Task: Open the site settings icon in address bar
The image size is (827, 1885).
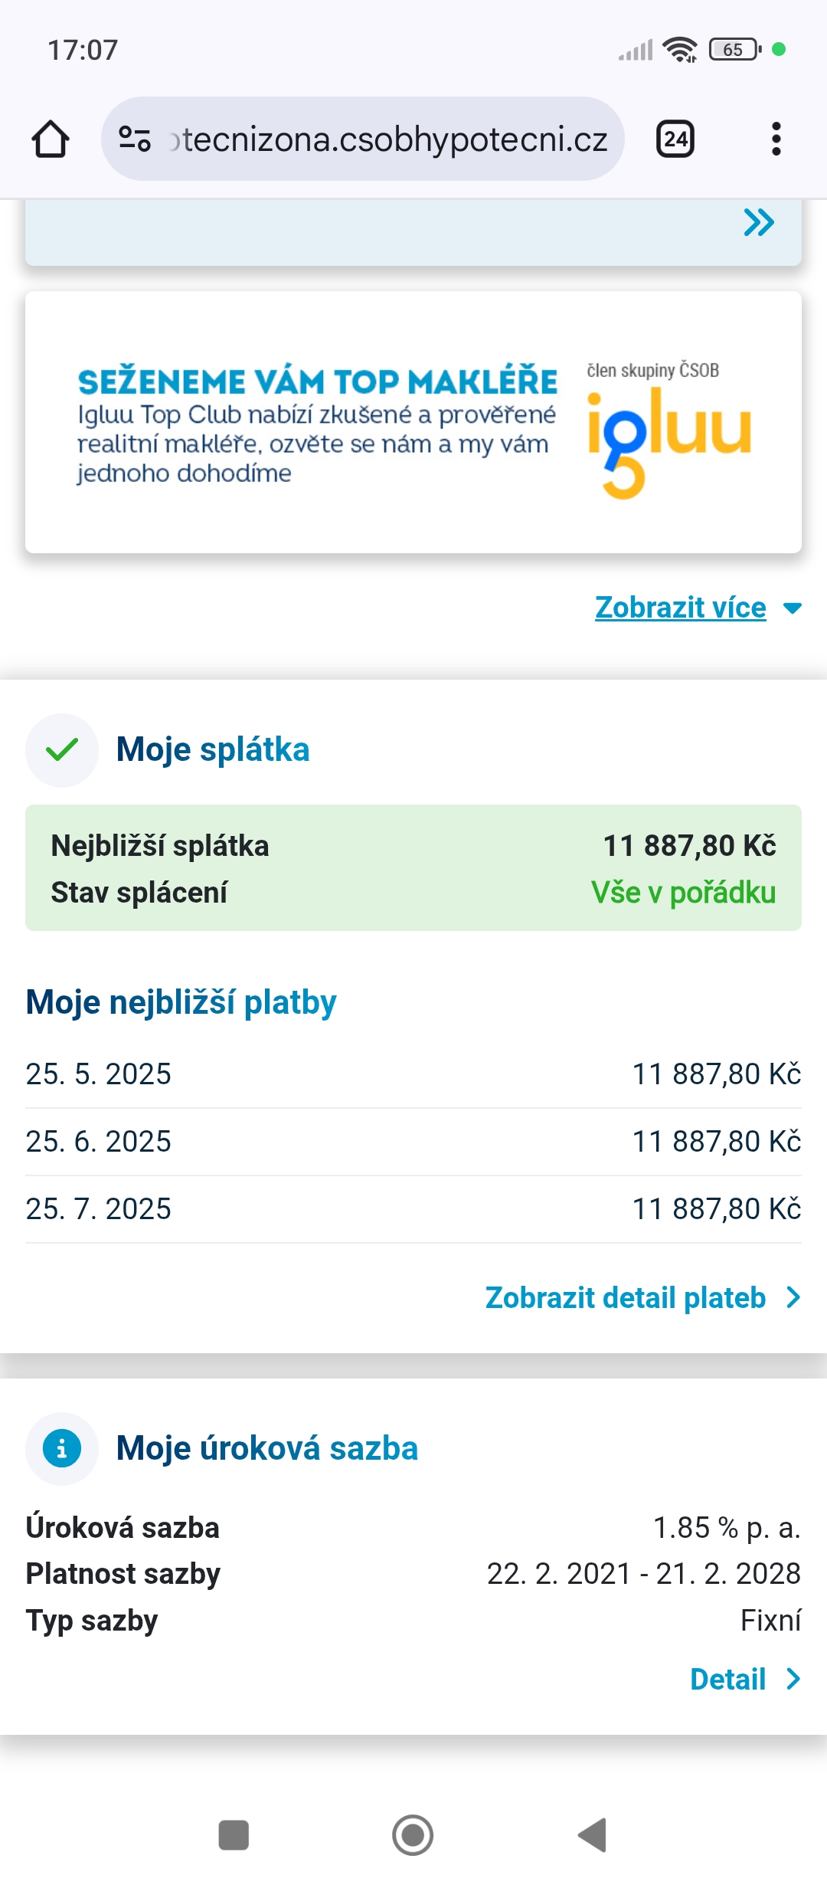Action: [135, 139]
